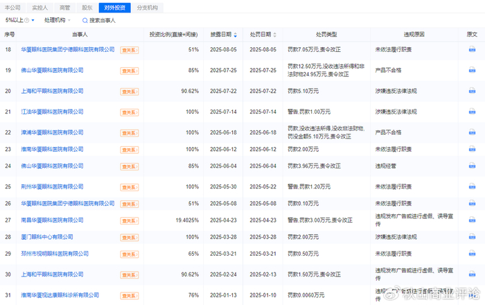This screenshot has height=305, width=485.
Task: Click the search magnifier icon
Action: tap(84, 21)
